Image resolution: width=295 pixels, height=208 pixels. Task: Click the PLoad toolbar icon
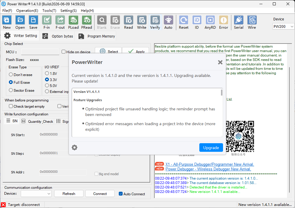[73, 22]
